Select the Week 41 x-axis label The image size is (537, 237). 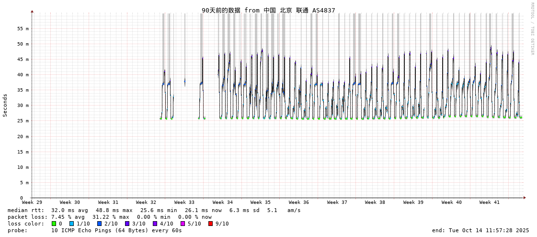pyautogui.click(x=490, y=202)
